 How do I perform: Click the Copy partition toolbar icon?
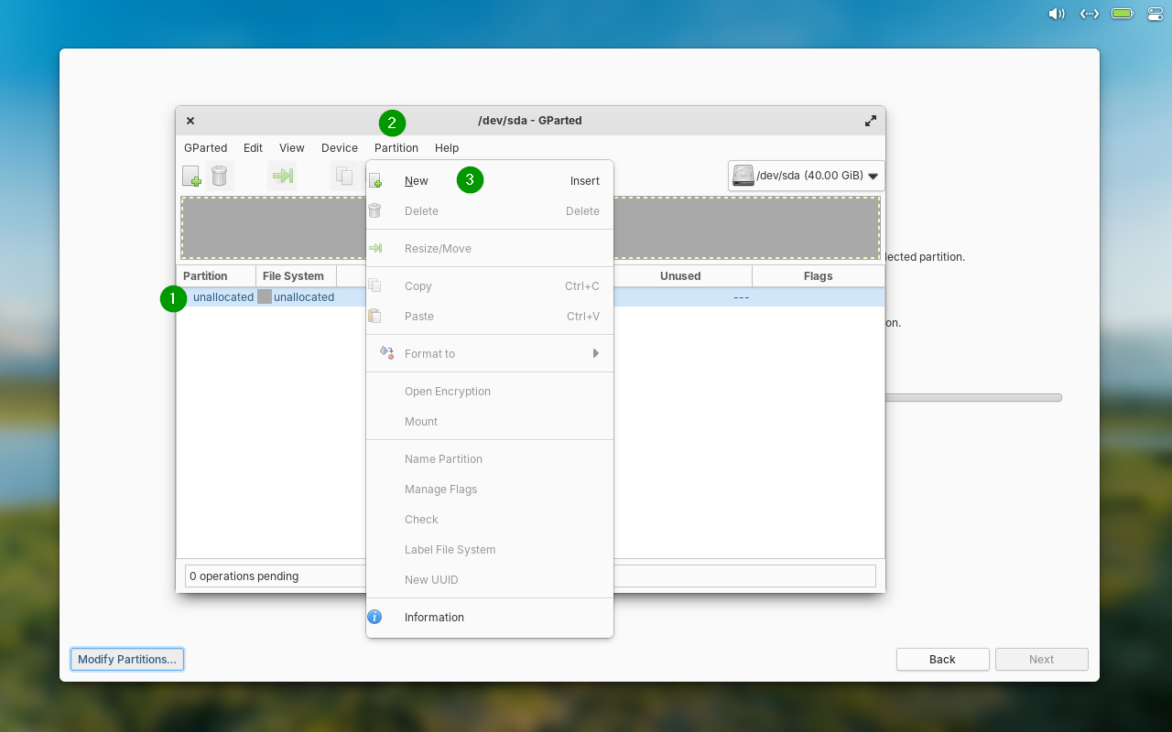(344, 176)
